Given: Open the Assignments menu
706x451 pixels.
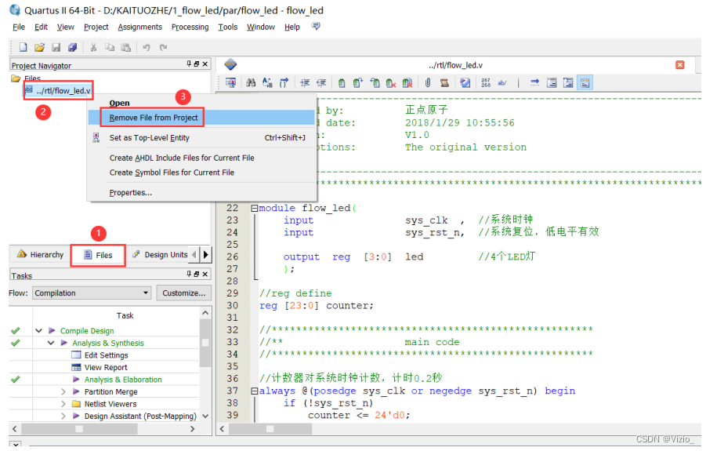Looking at the screenshot, I should (139, 27).
